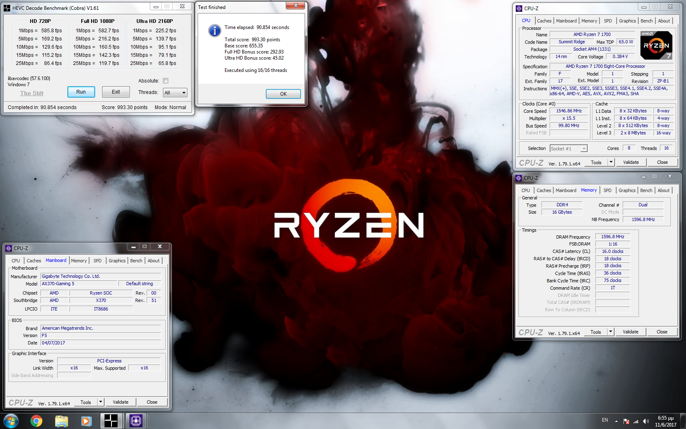Expand Tools arrow in top CPU-Z window
Viewport: 686px width, 429px height.
pyautogui.click(x=611, y=162)
